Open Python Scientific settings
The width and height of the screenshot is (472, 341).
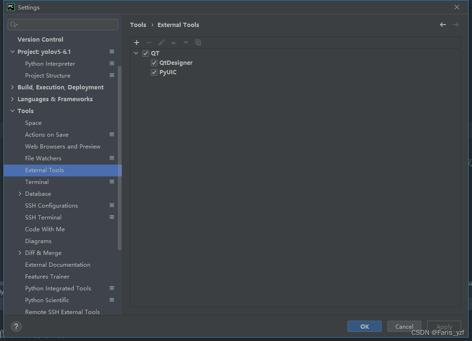(x=47, y=300)
